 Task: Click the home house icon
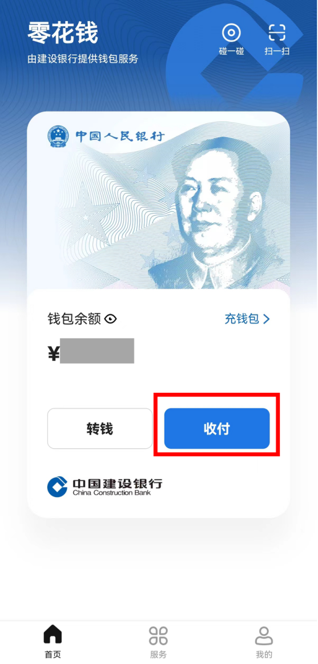coord(53,634)
